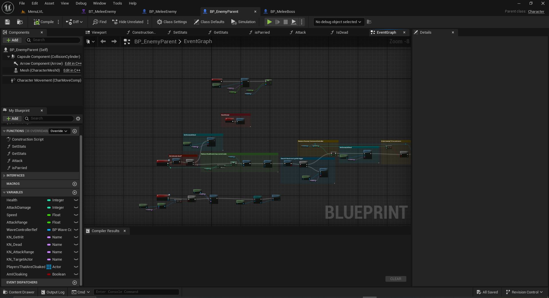Click BP_EnemyParent breadcrumb

(155, 42)
